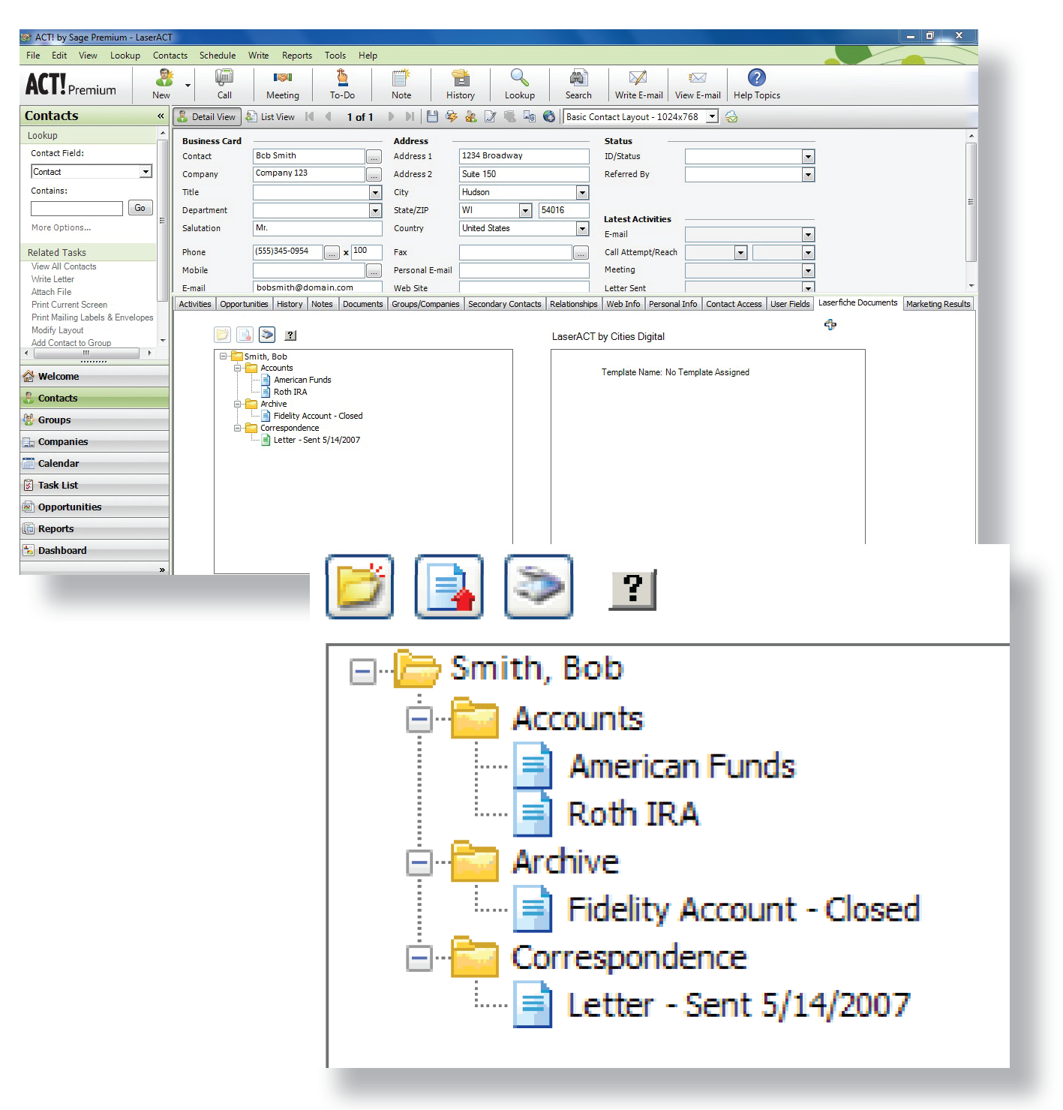Switch to the Activities tab

[x=195, y=304]
